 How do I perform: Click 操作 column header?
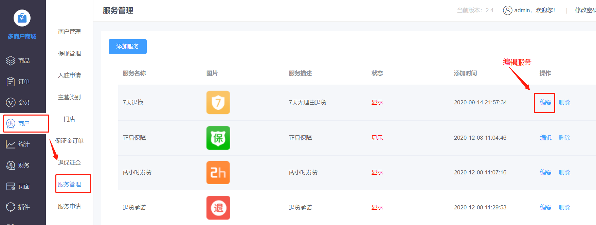click(545, 73)
